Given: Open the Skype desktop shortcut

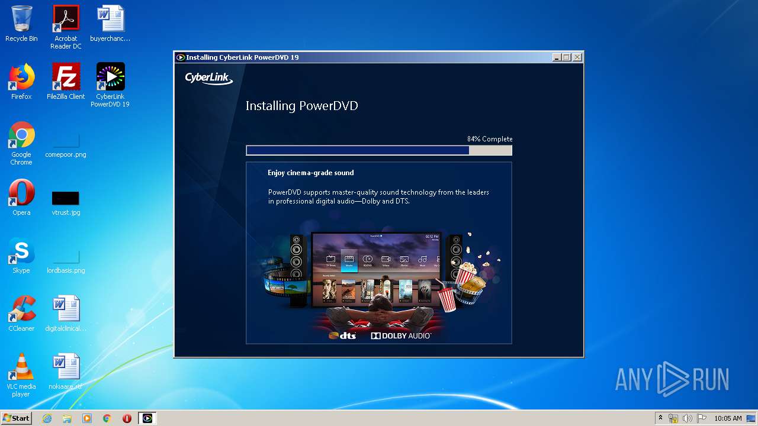Looking at the screenshot, I should click(21, 256).
